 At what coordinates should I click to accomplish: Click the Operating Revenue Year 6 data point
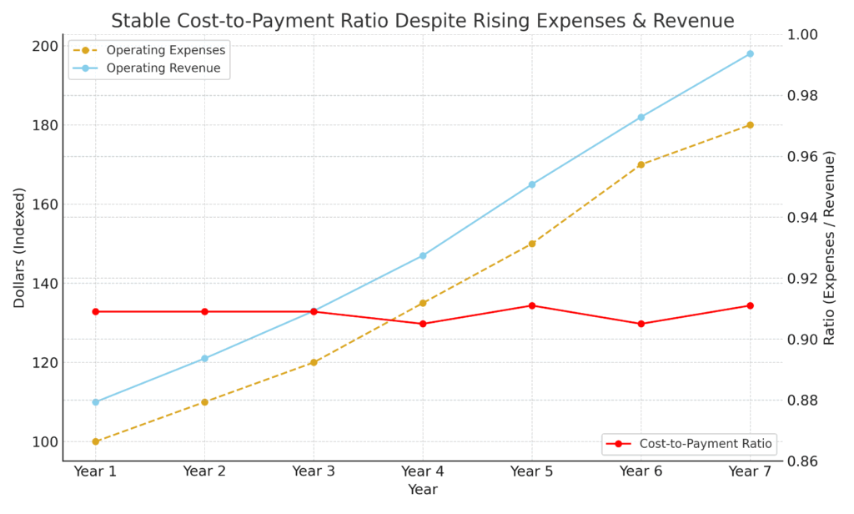640,117
